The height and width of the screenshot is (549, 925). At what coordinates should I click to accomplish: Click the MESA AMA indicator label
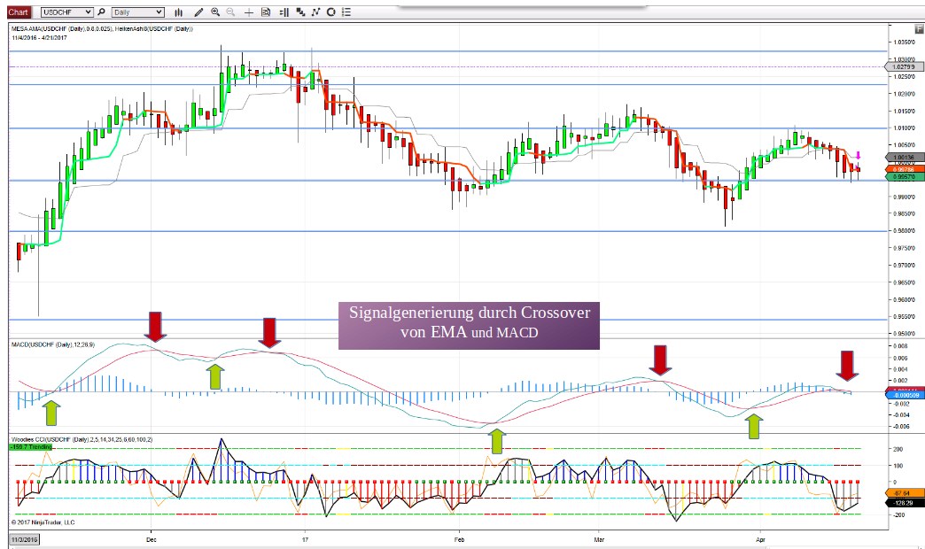[102, 28]
